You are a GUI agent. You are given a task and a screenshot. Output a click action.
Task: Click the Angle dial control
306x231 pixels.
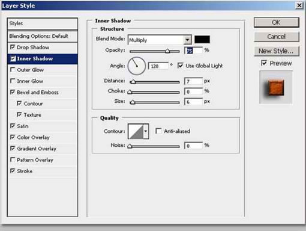137,66
